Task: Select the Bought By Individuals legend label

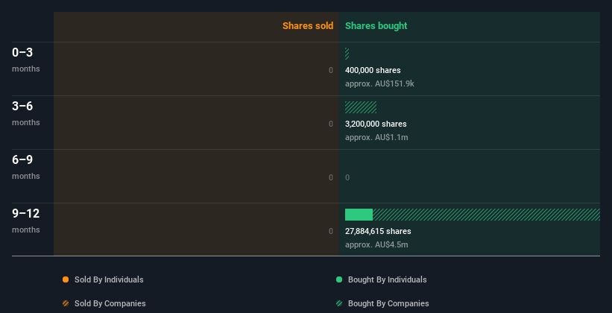Action: tap(387, 279)
